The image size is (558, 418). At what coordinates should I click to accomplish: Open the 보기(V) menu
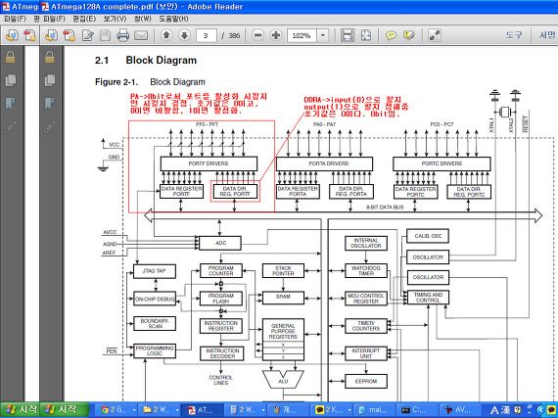coord(115,19)
